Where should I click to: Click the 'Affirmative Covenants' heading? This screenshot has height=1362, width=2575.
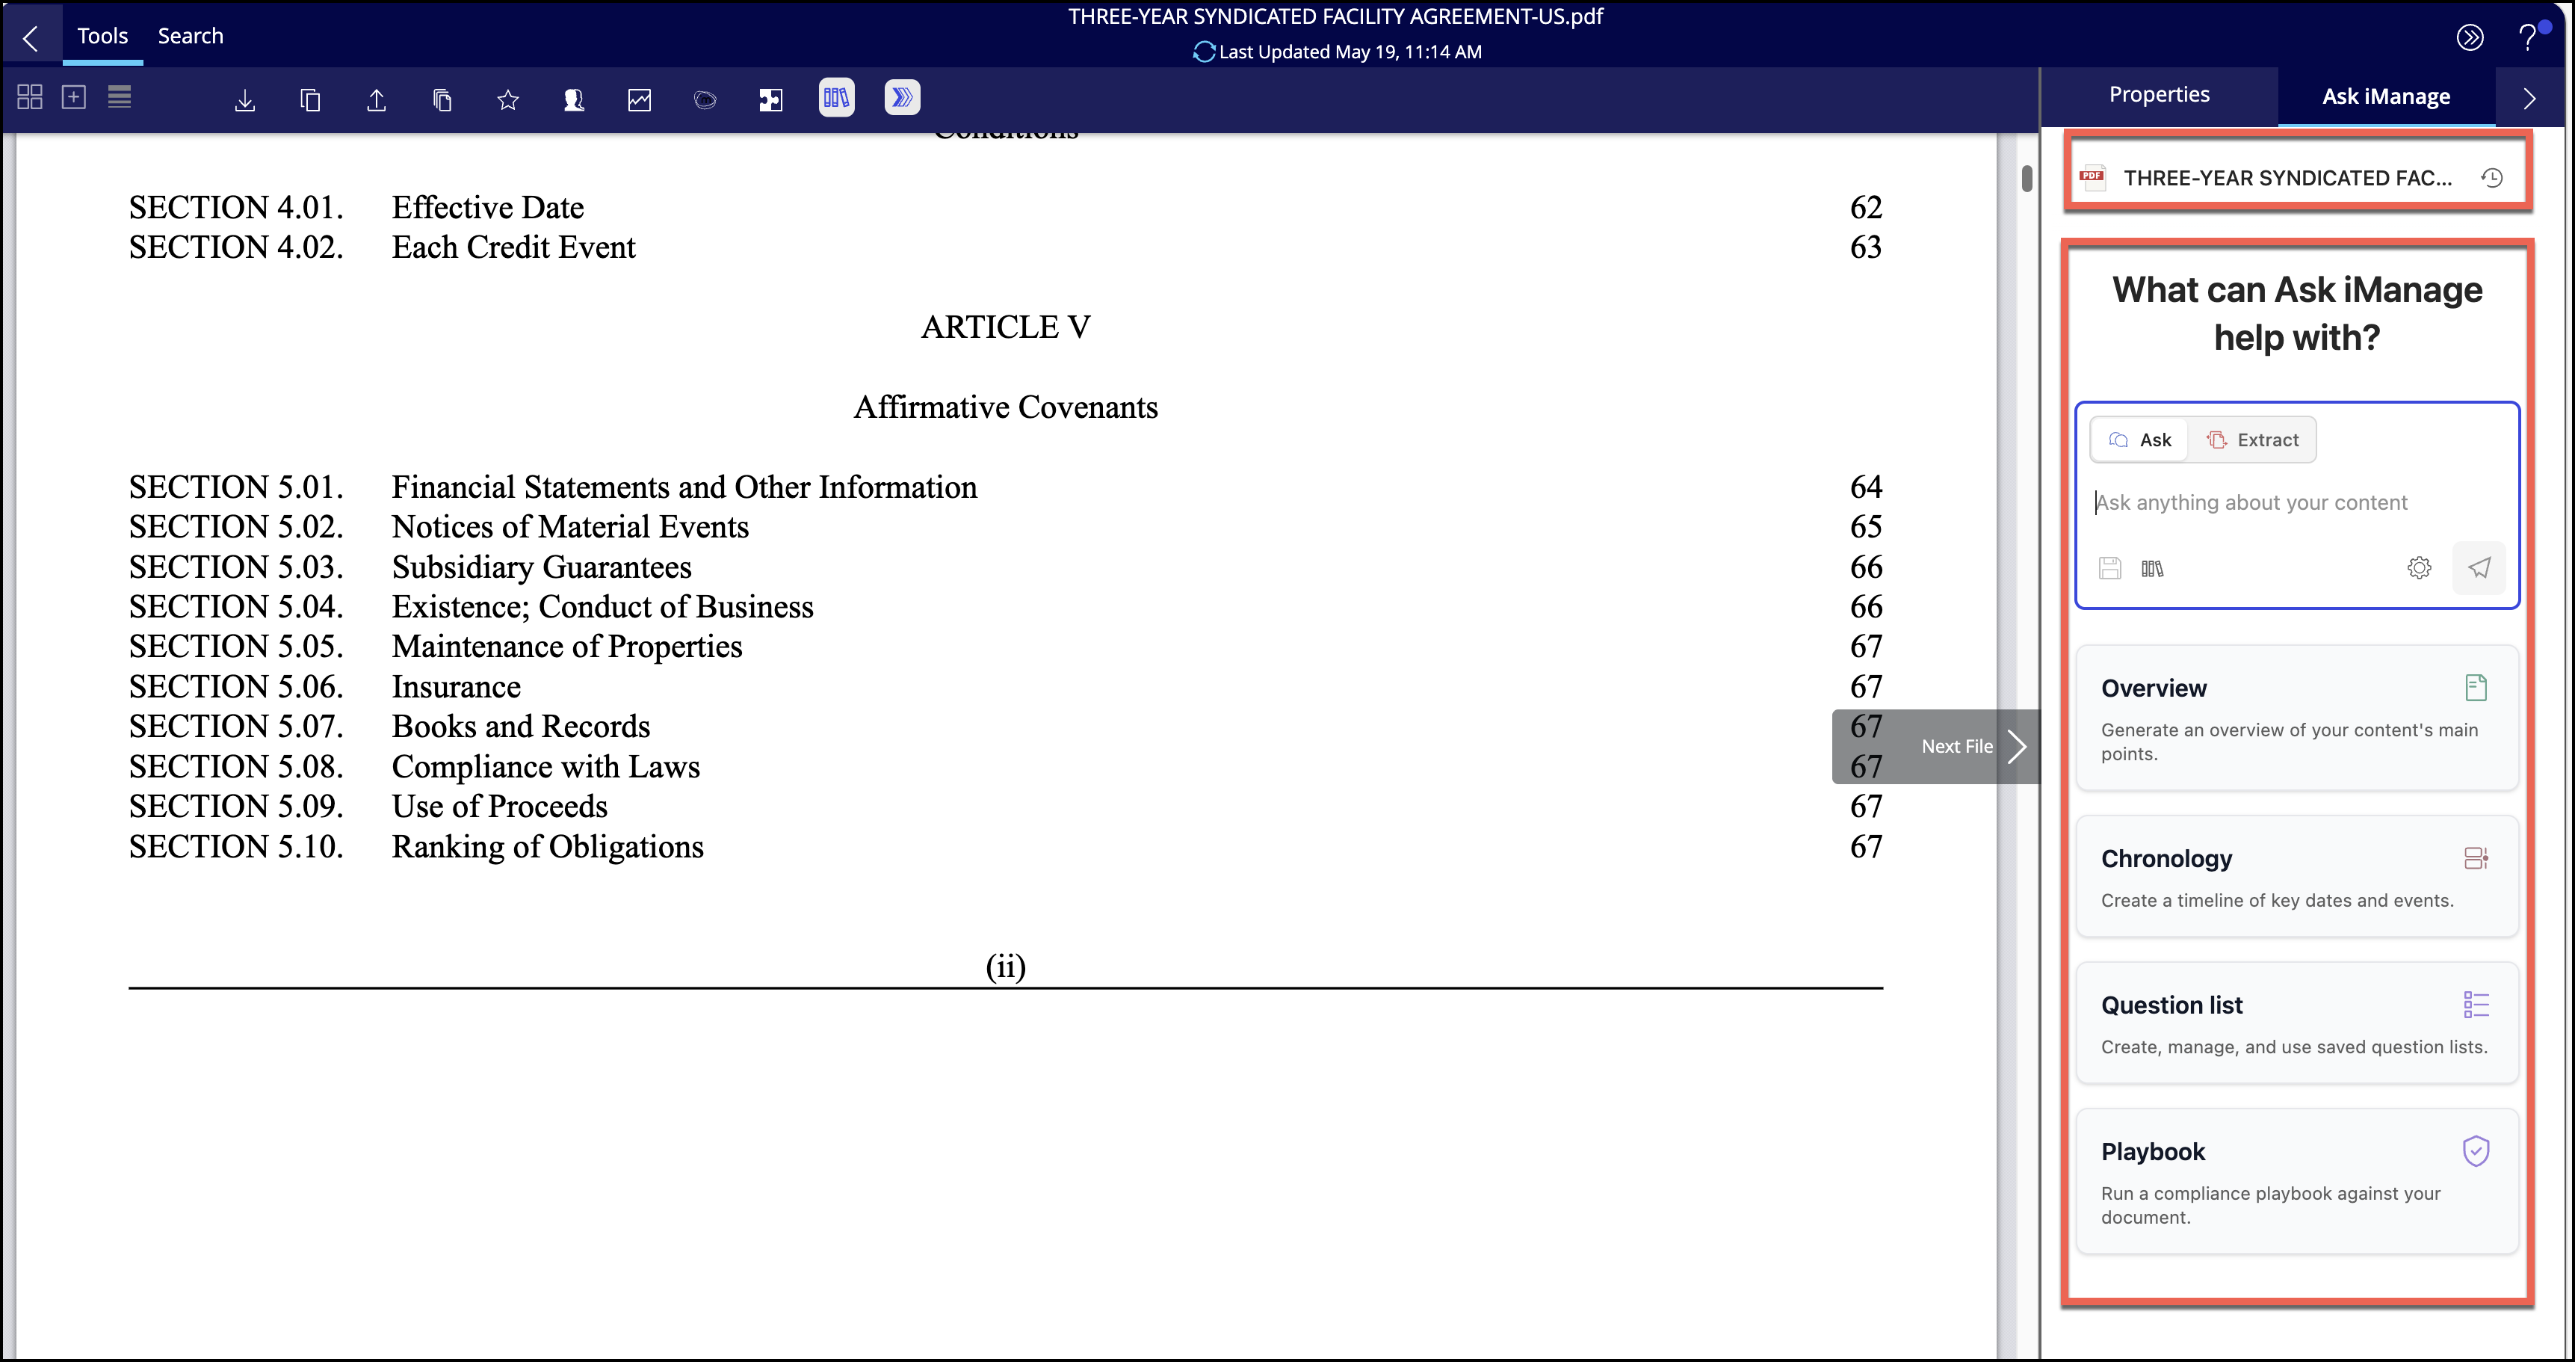pyautogui.click(x=1006, y=407)
